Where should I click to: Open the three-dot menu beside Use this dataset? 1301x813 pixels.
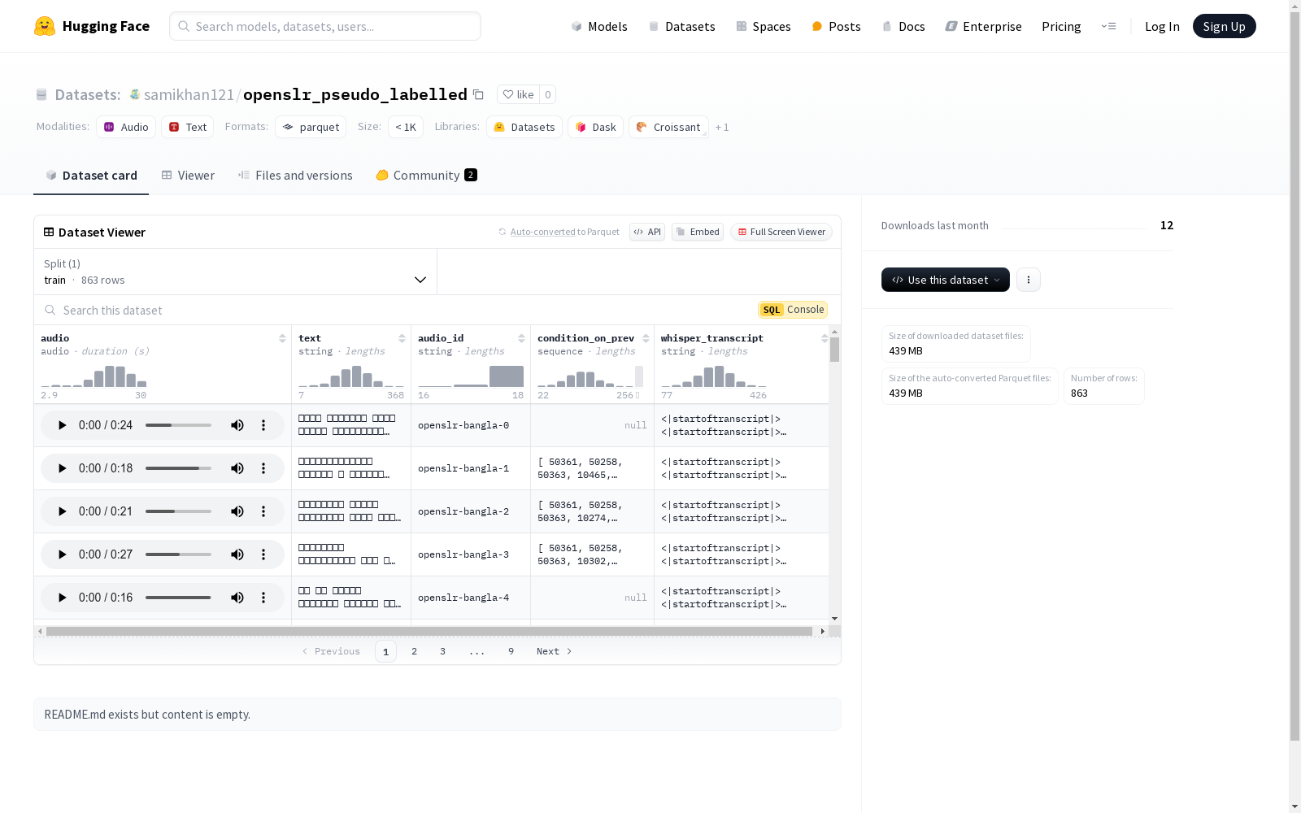pyautogui.click(x=1029, y=280)
